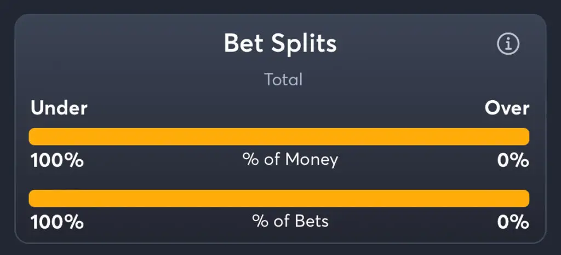
Task: Click the Over label
Action: click(x=507, y=108)
